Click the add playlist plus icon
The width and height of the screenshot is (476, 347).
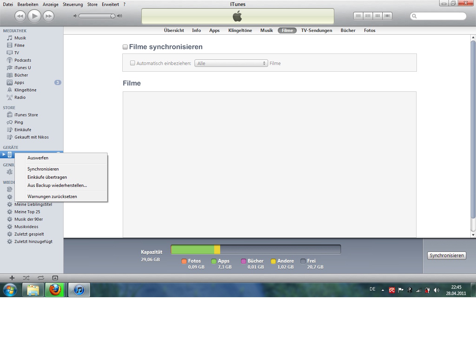[12, 278]
